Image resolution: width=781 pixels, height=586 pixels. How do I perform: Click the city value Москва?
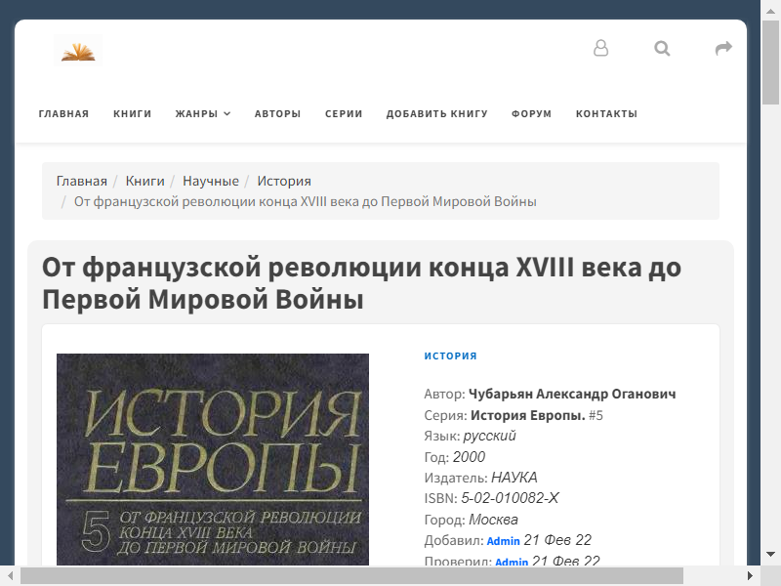493,520
